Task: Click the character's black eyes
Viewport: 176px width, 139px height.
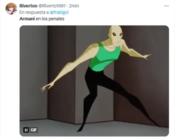Action: tap(117, 34)
